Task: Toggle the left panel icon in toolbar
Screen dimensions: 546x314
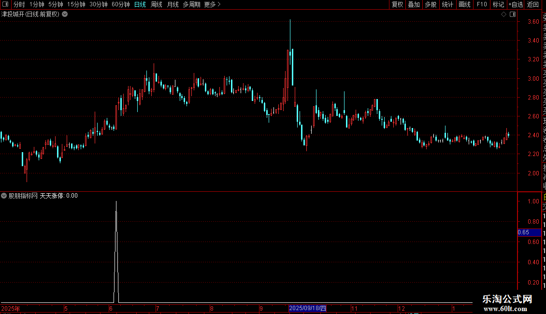Action: (x=5, y=4)
